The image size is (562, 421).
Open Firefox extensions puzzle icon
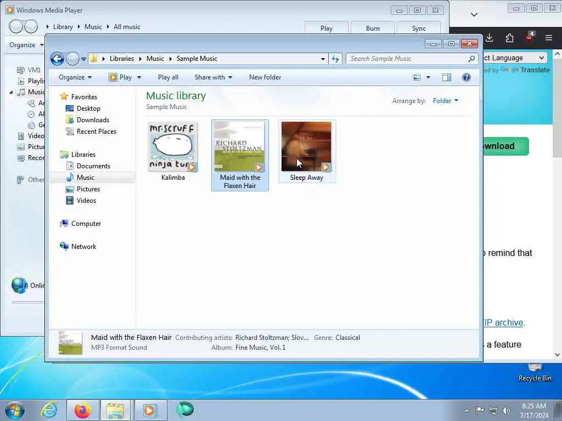click(x=509, y=38)
